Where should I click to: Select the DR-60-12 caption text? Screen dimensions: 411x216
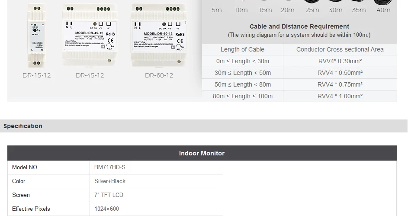(x=159, y=75)
